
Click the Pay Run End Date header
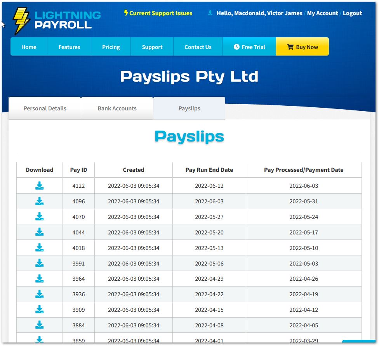(x=209, y=170)
